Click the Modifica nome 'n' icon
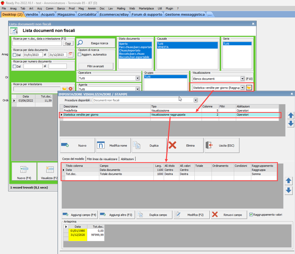 [x=101, y=145]
